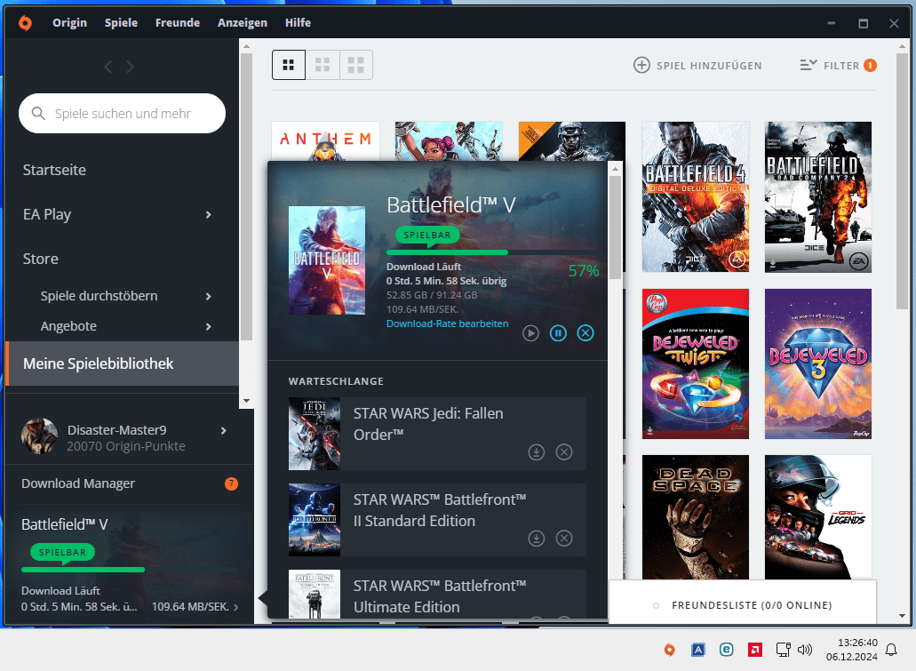This screenshot has width=916, height=671.
Task: Click the 'Download-Rate bearbeiten' link
Action: (x=447, y=324)
